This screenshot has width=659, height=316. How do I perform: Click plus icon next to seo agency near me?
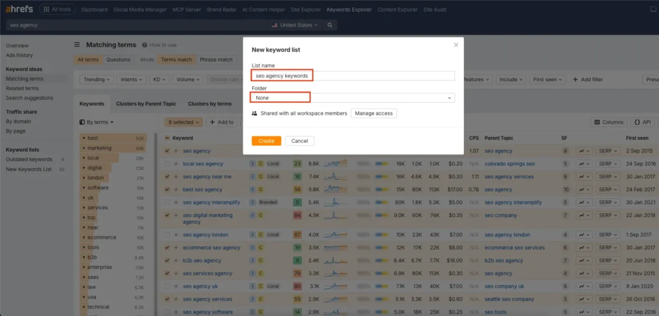(176, 177)
